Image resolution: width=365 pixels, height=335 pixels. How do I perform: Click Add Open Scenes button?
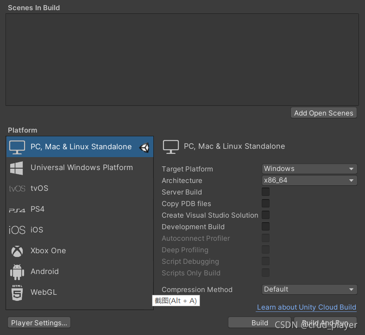coord(324,113)
